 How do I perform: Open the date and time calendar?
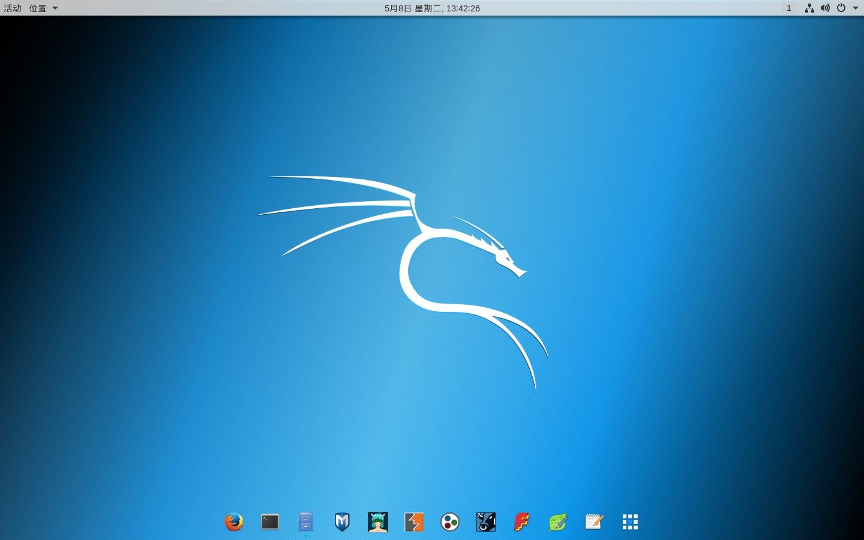click(432, 8)
